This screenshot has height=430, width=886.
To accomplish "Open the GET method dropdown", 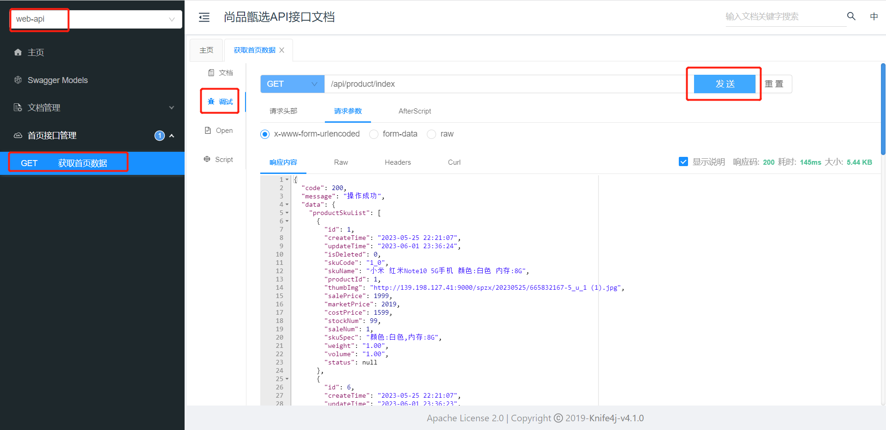I will 292,84.
